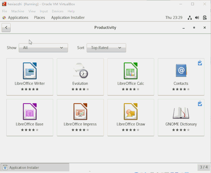Viewport: 211px width, 173px height.
Task: Open the Places menu
Action: [x=39, y=17]
